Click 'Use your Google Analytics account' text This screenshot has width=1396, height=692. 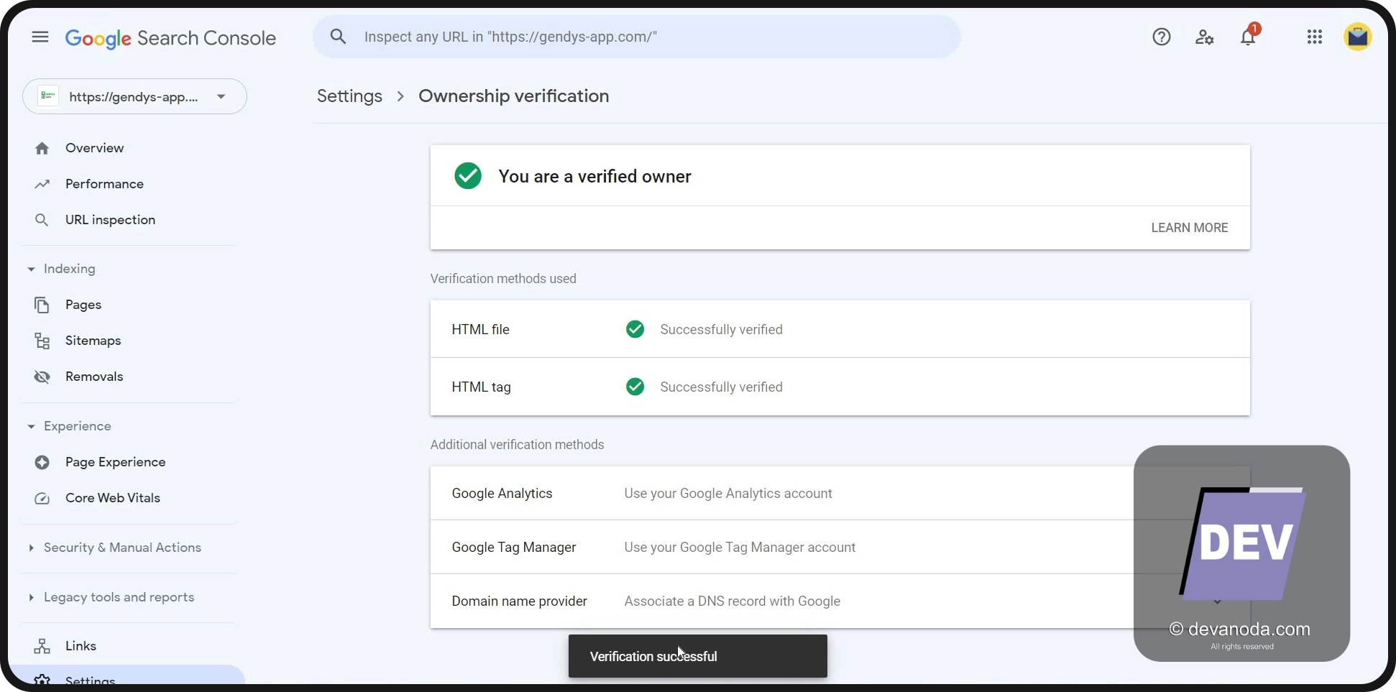click(x=728, y=494)
